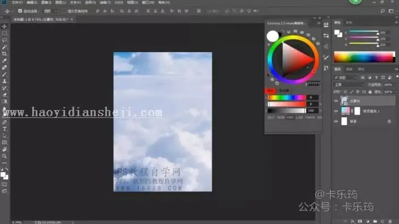The image size is (399, 224).
Task: Select the Hand tool
Action: [x=5, y=149]
